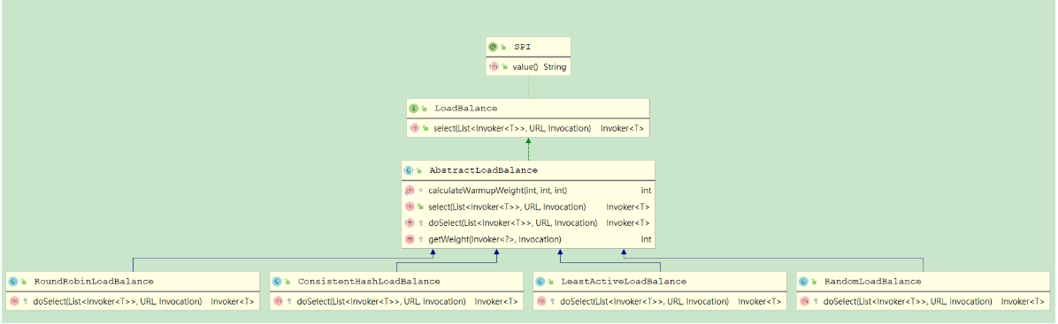
Task: Click the LoadBalance interface icon
Action: click(414, 108)
